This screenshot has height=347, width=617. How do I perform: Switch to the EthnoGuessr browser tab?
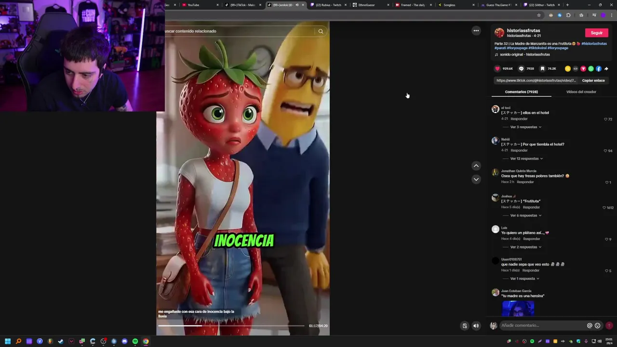click(x=371, y=5)
